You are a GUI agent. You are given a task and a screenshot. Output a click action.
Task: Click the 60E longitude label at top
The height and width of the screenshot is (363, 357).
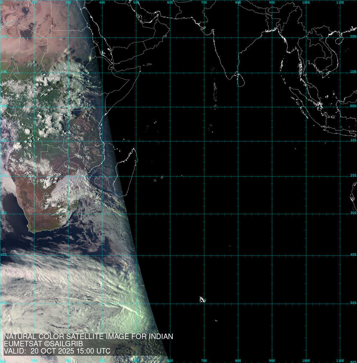170,2
